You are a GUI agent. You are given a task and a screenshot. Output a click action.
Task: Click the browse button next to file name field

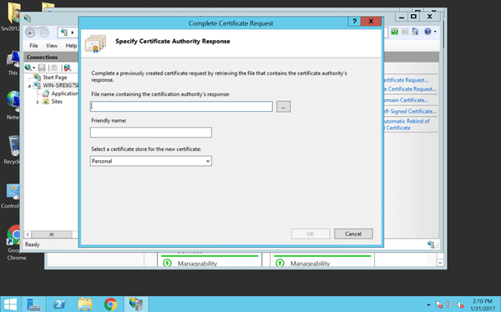[x=283, y=107]
